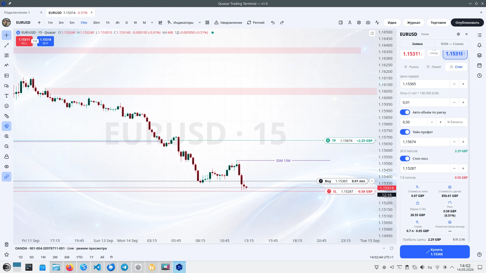Redo the chart action
486x273 pixels.
pyautogui.click(x=282, y=22)
